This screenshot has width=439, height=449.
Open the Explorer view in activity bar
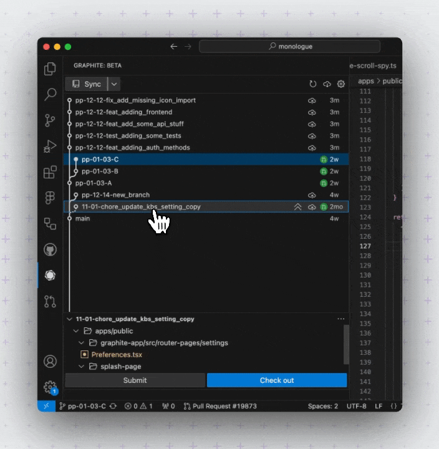coord(50,69)
